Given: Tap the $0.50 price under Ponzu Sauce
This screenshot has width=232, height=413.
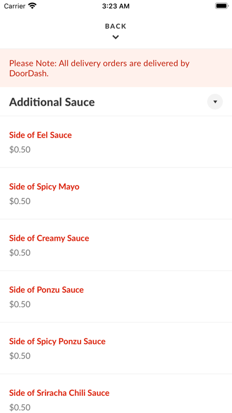Looking at the screenshot, I should [x=20, y=304].
